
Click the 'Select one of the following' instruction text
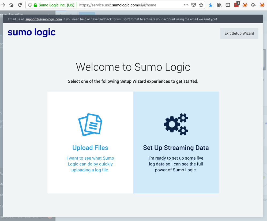click(133, 81)
